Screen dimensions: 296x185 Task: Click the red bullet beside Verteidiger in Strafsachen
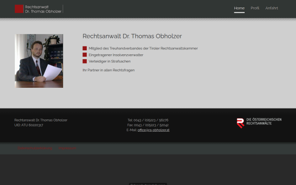point(84,61)
